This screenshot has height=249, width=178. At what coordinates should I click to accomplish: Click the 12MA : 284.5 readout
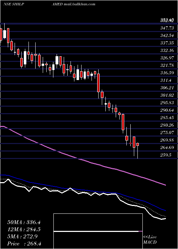click(24, 229)
